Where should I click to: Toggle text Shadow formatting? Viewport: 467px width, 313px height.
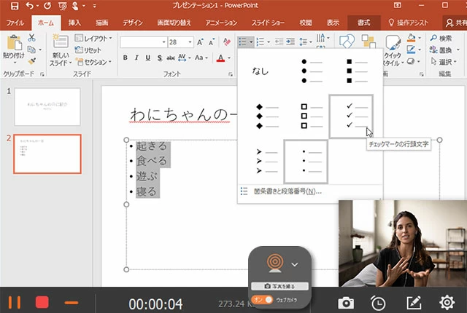(x=160, y=58)
